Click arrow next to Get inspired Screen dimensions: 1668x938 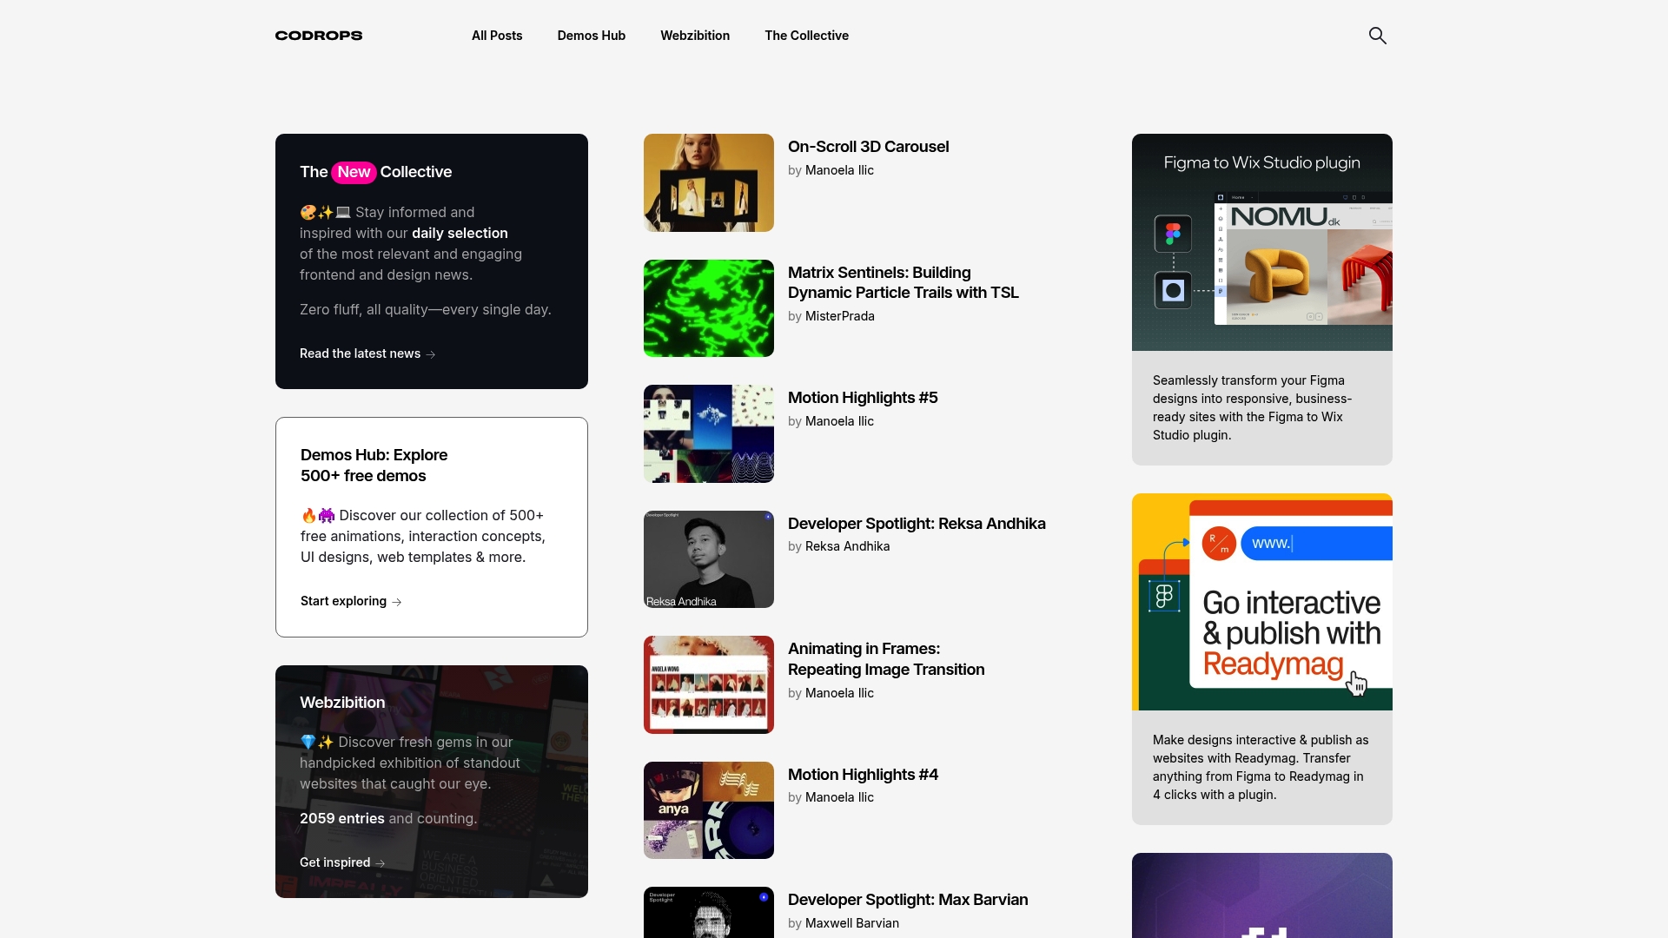(381, 863)
